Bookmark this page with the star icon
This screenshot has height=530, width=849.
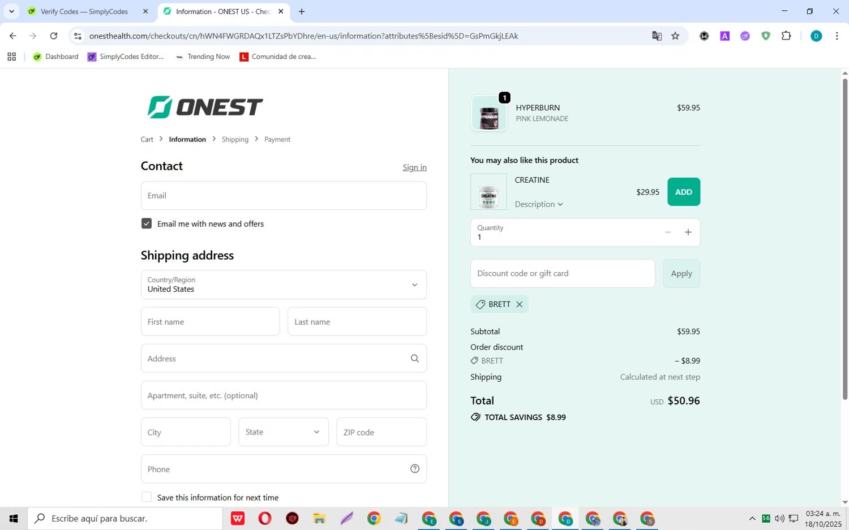[675, 36]
